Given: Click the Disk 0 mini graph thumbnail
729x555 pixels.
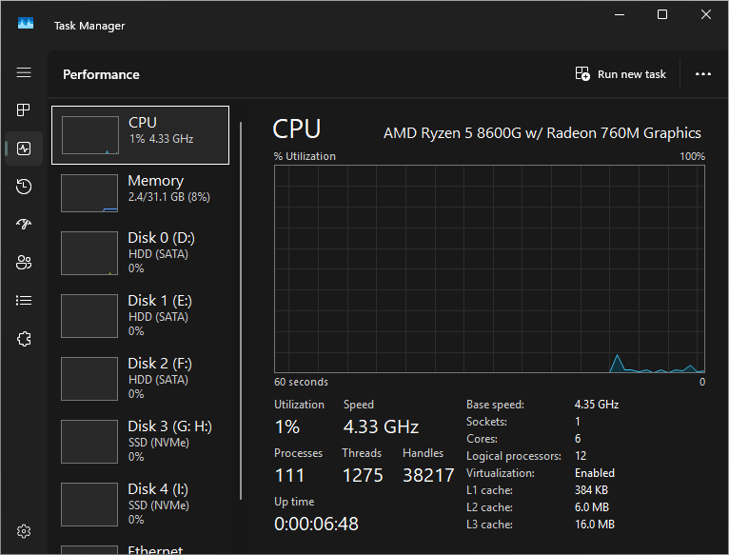Looking at the screenshot, I should [89, 253].
